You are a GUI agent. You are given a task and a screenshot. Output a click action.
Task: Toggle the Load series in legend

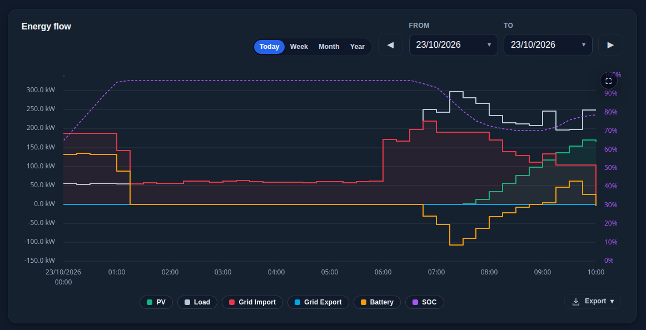tap(197, 302)
